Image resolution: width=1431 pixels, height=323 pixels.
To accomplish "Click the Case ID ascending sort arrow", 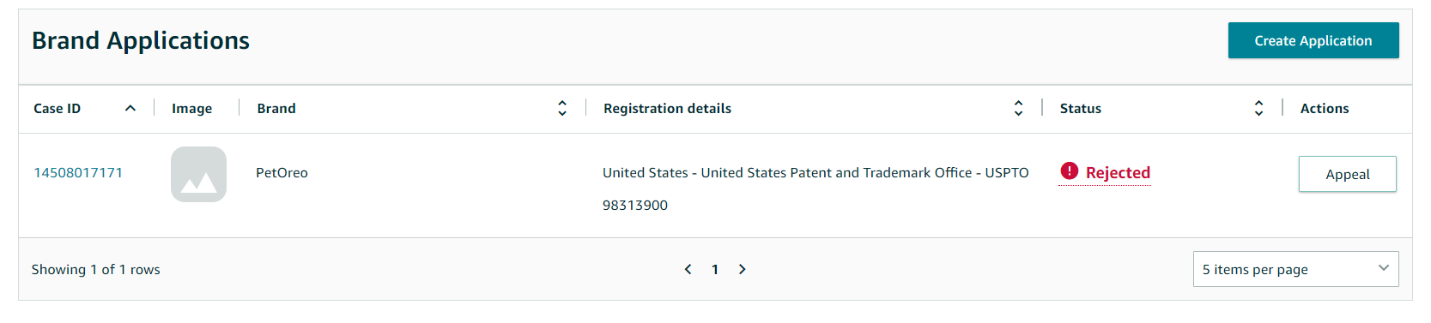I will [130, 108].
